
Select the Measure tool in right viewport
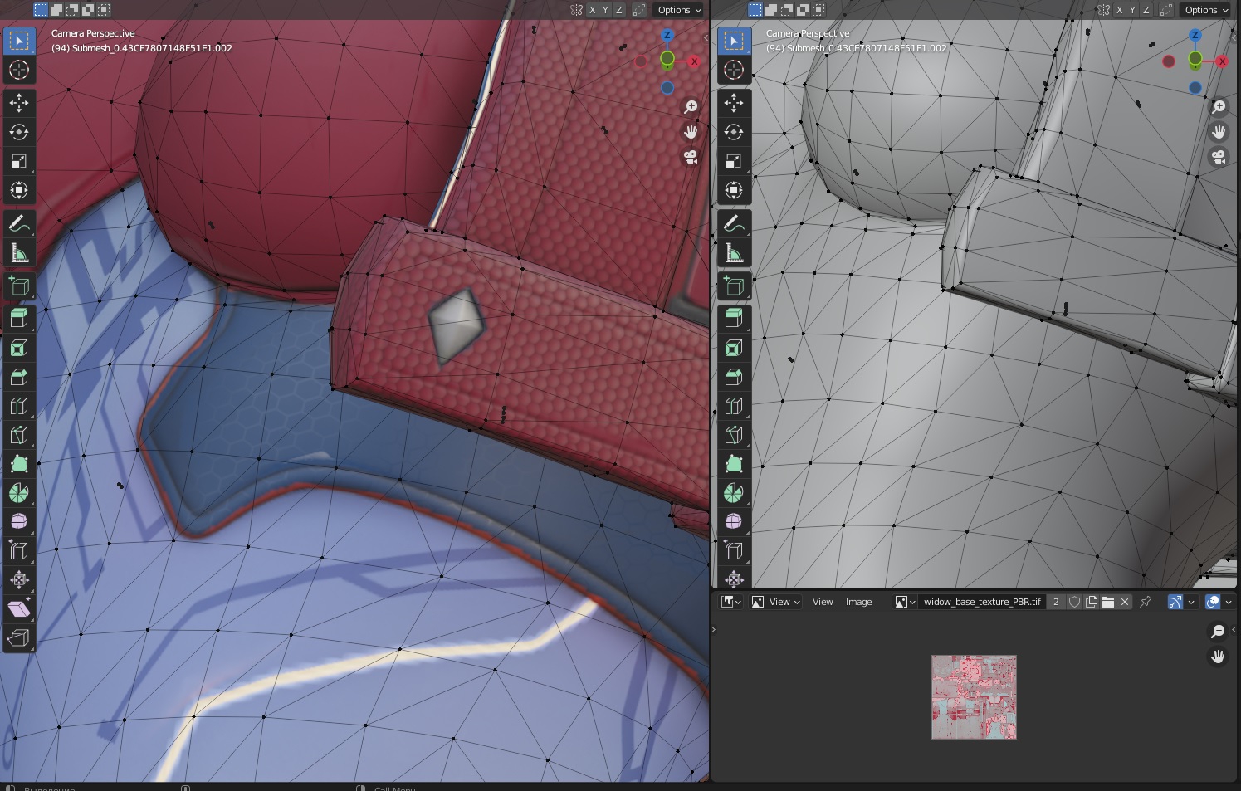[734, 253]
